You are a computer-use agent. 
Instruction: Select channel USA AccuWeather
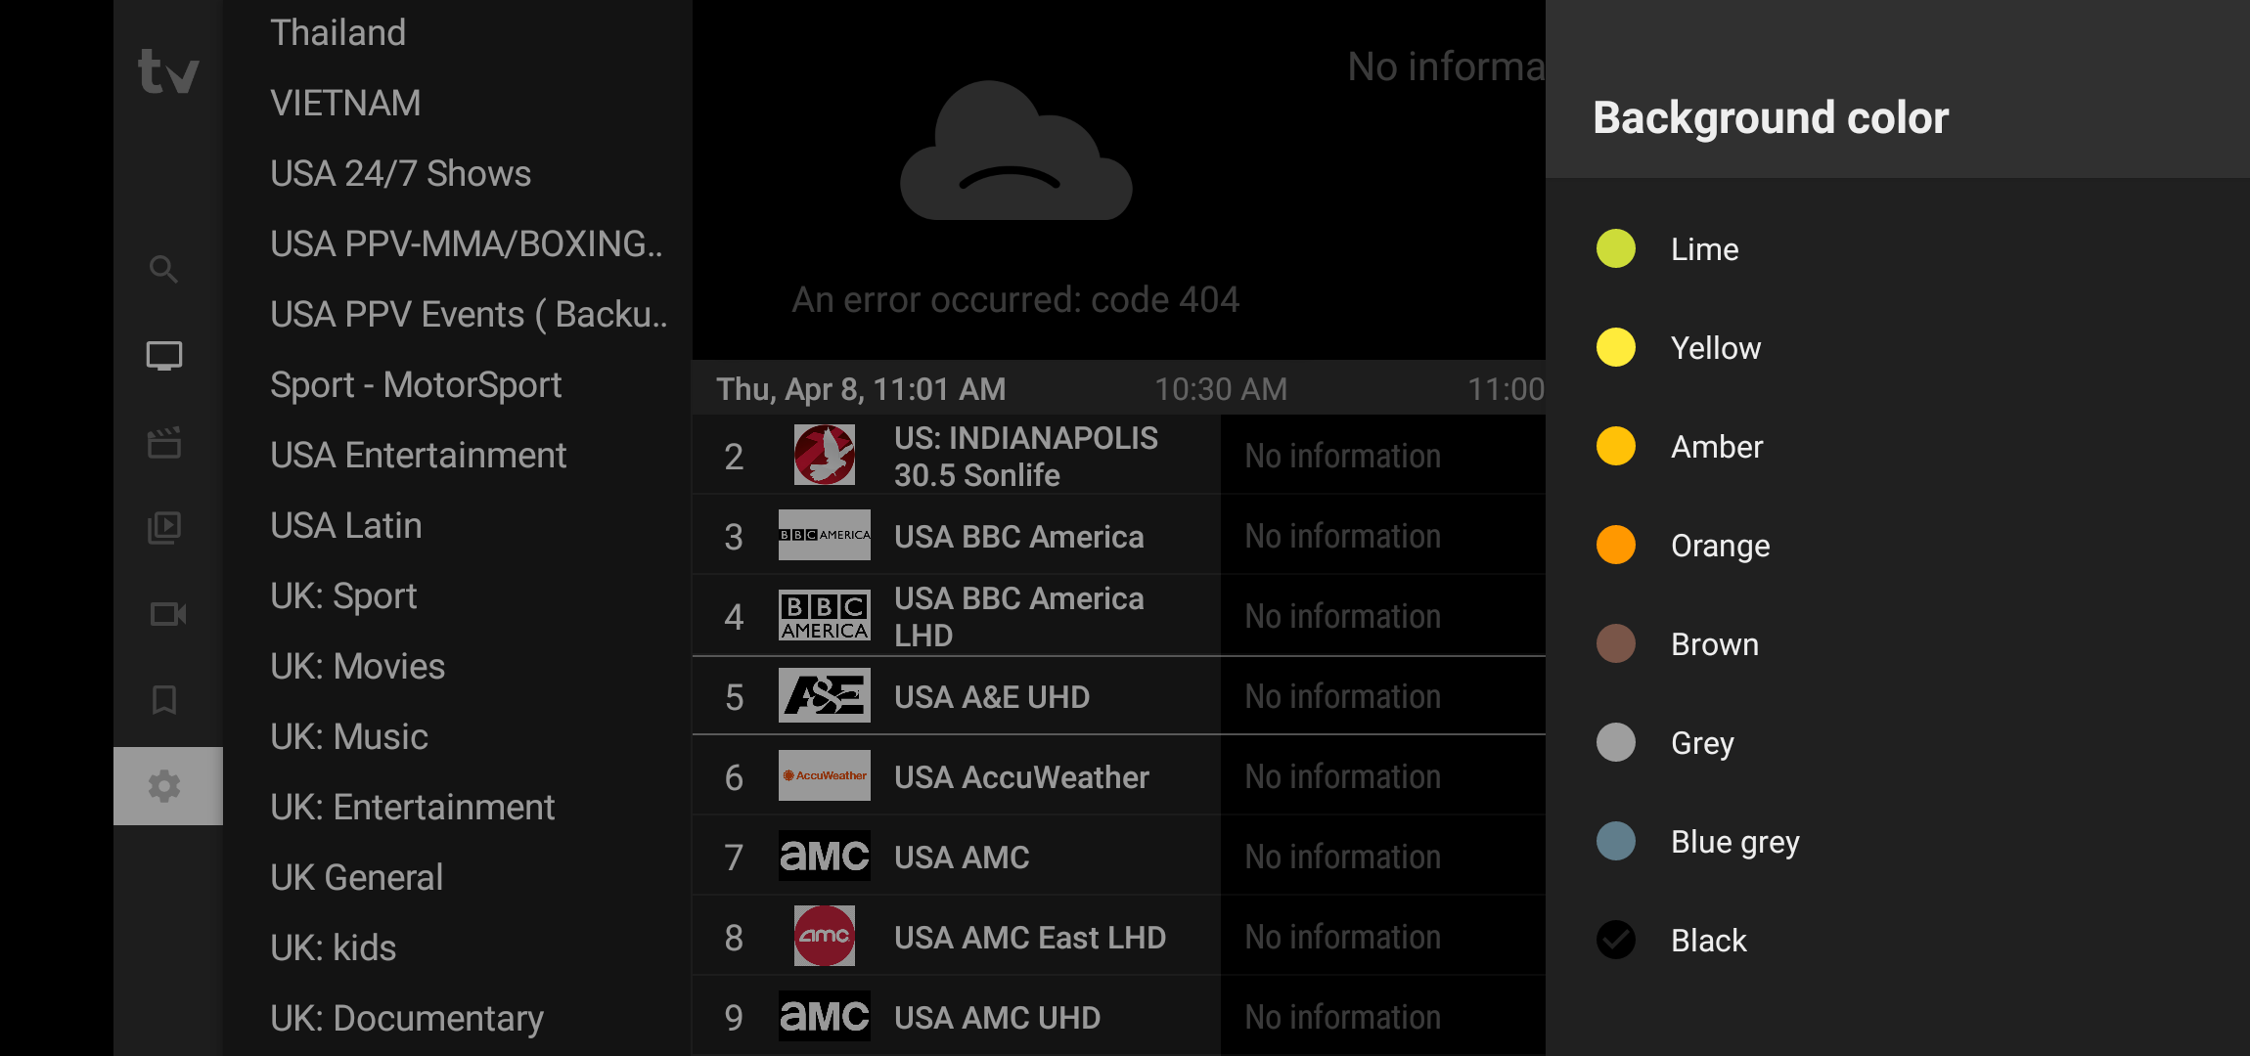click(957, 776)
